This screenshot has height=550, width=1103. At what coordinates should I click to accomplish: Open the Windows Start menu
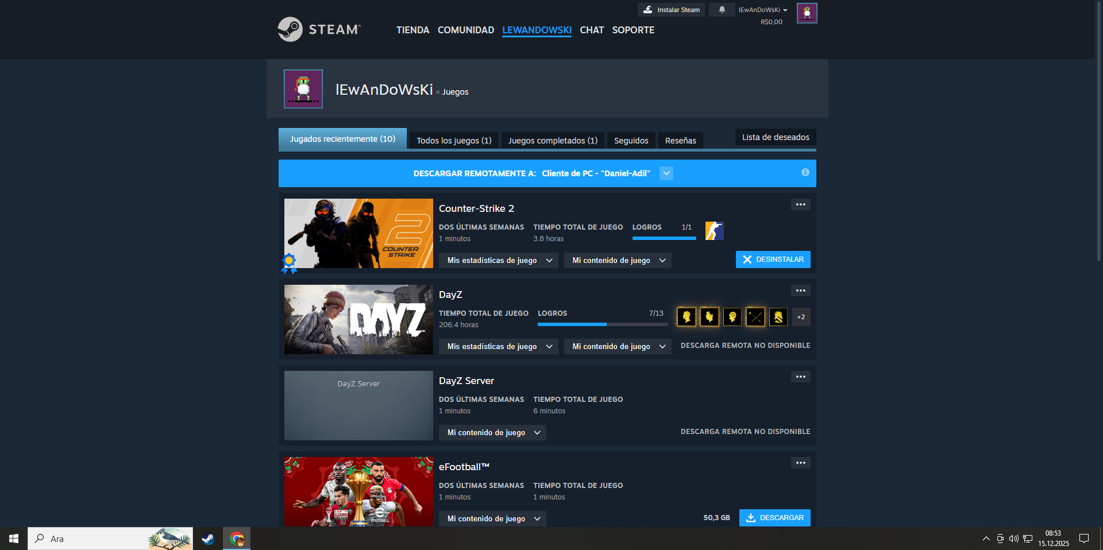14,539
